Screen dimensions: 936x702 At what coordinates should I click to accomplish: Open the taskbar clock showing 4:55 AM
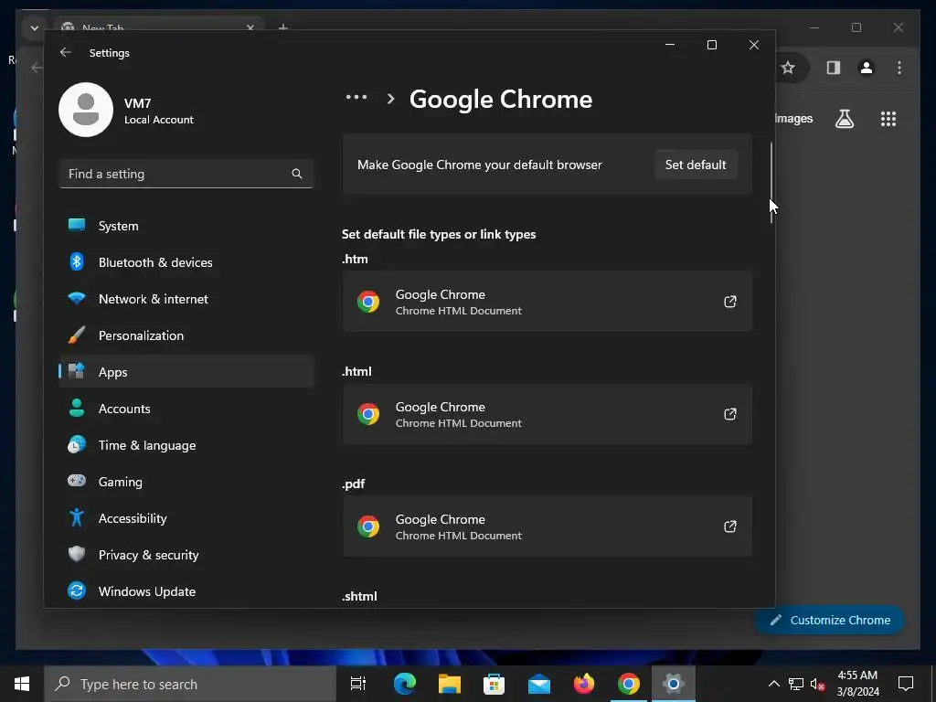(857, 684)
